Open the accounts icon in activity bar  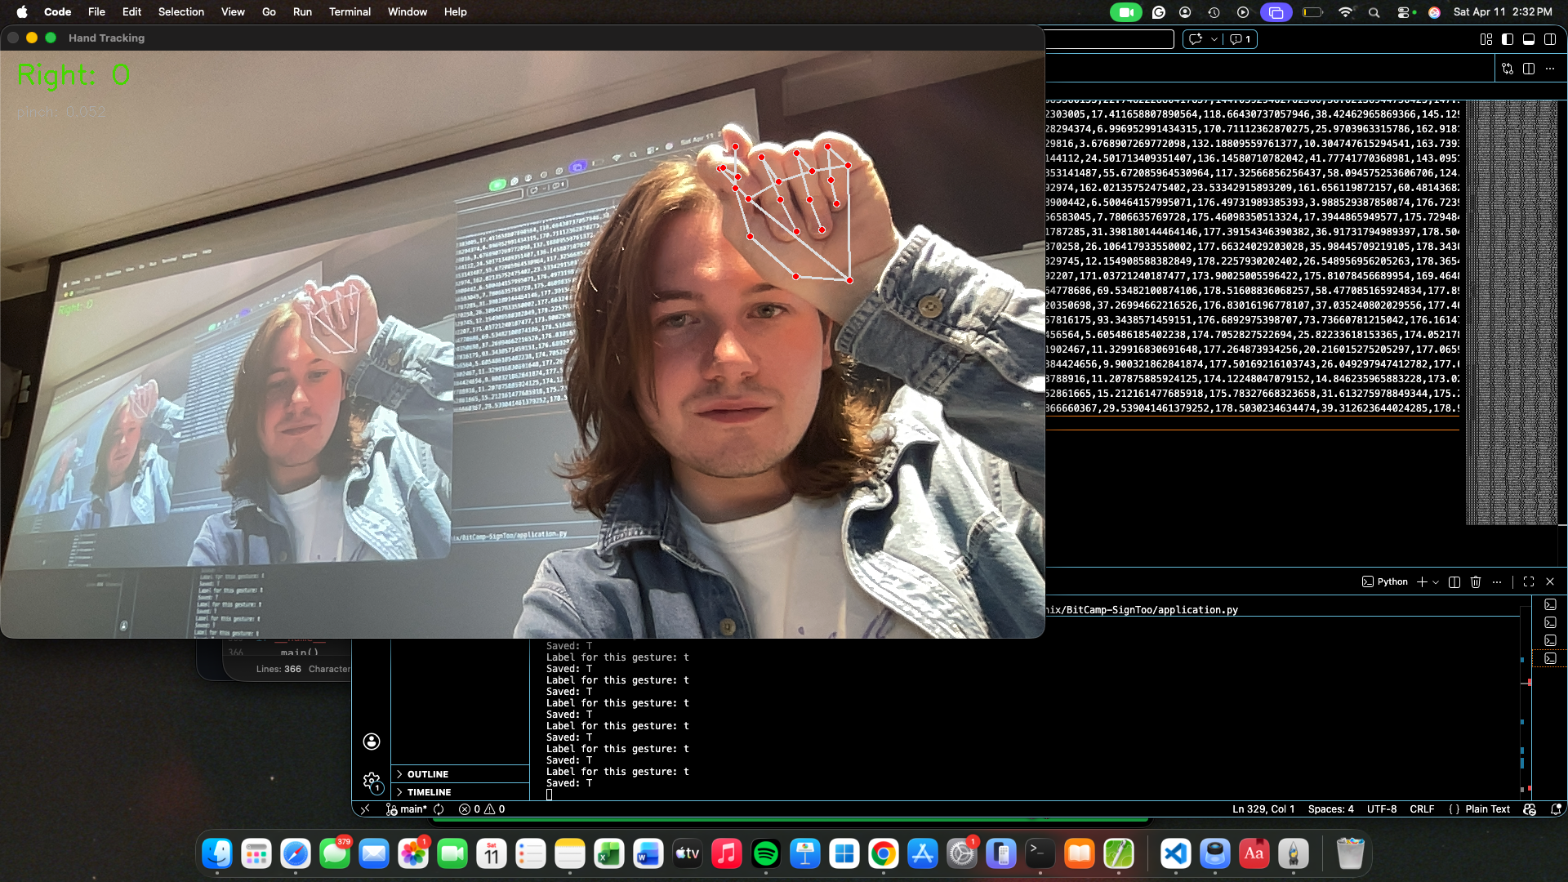[x=372, y=741]
